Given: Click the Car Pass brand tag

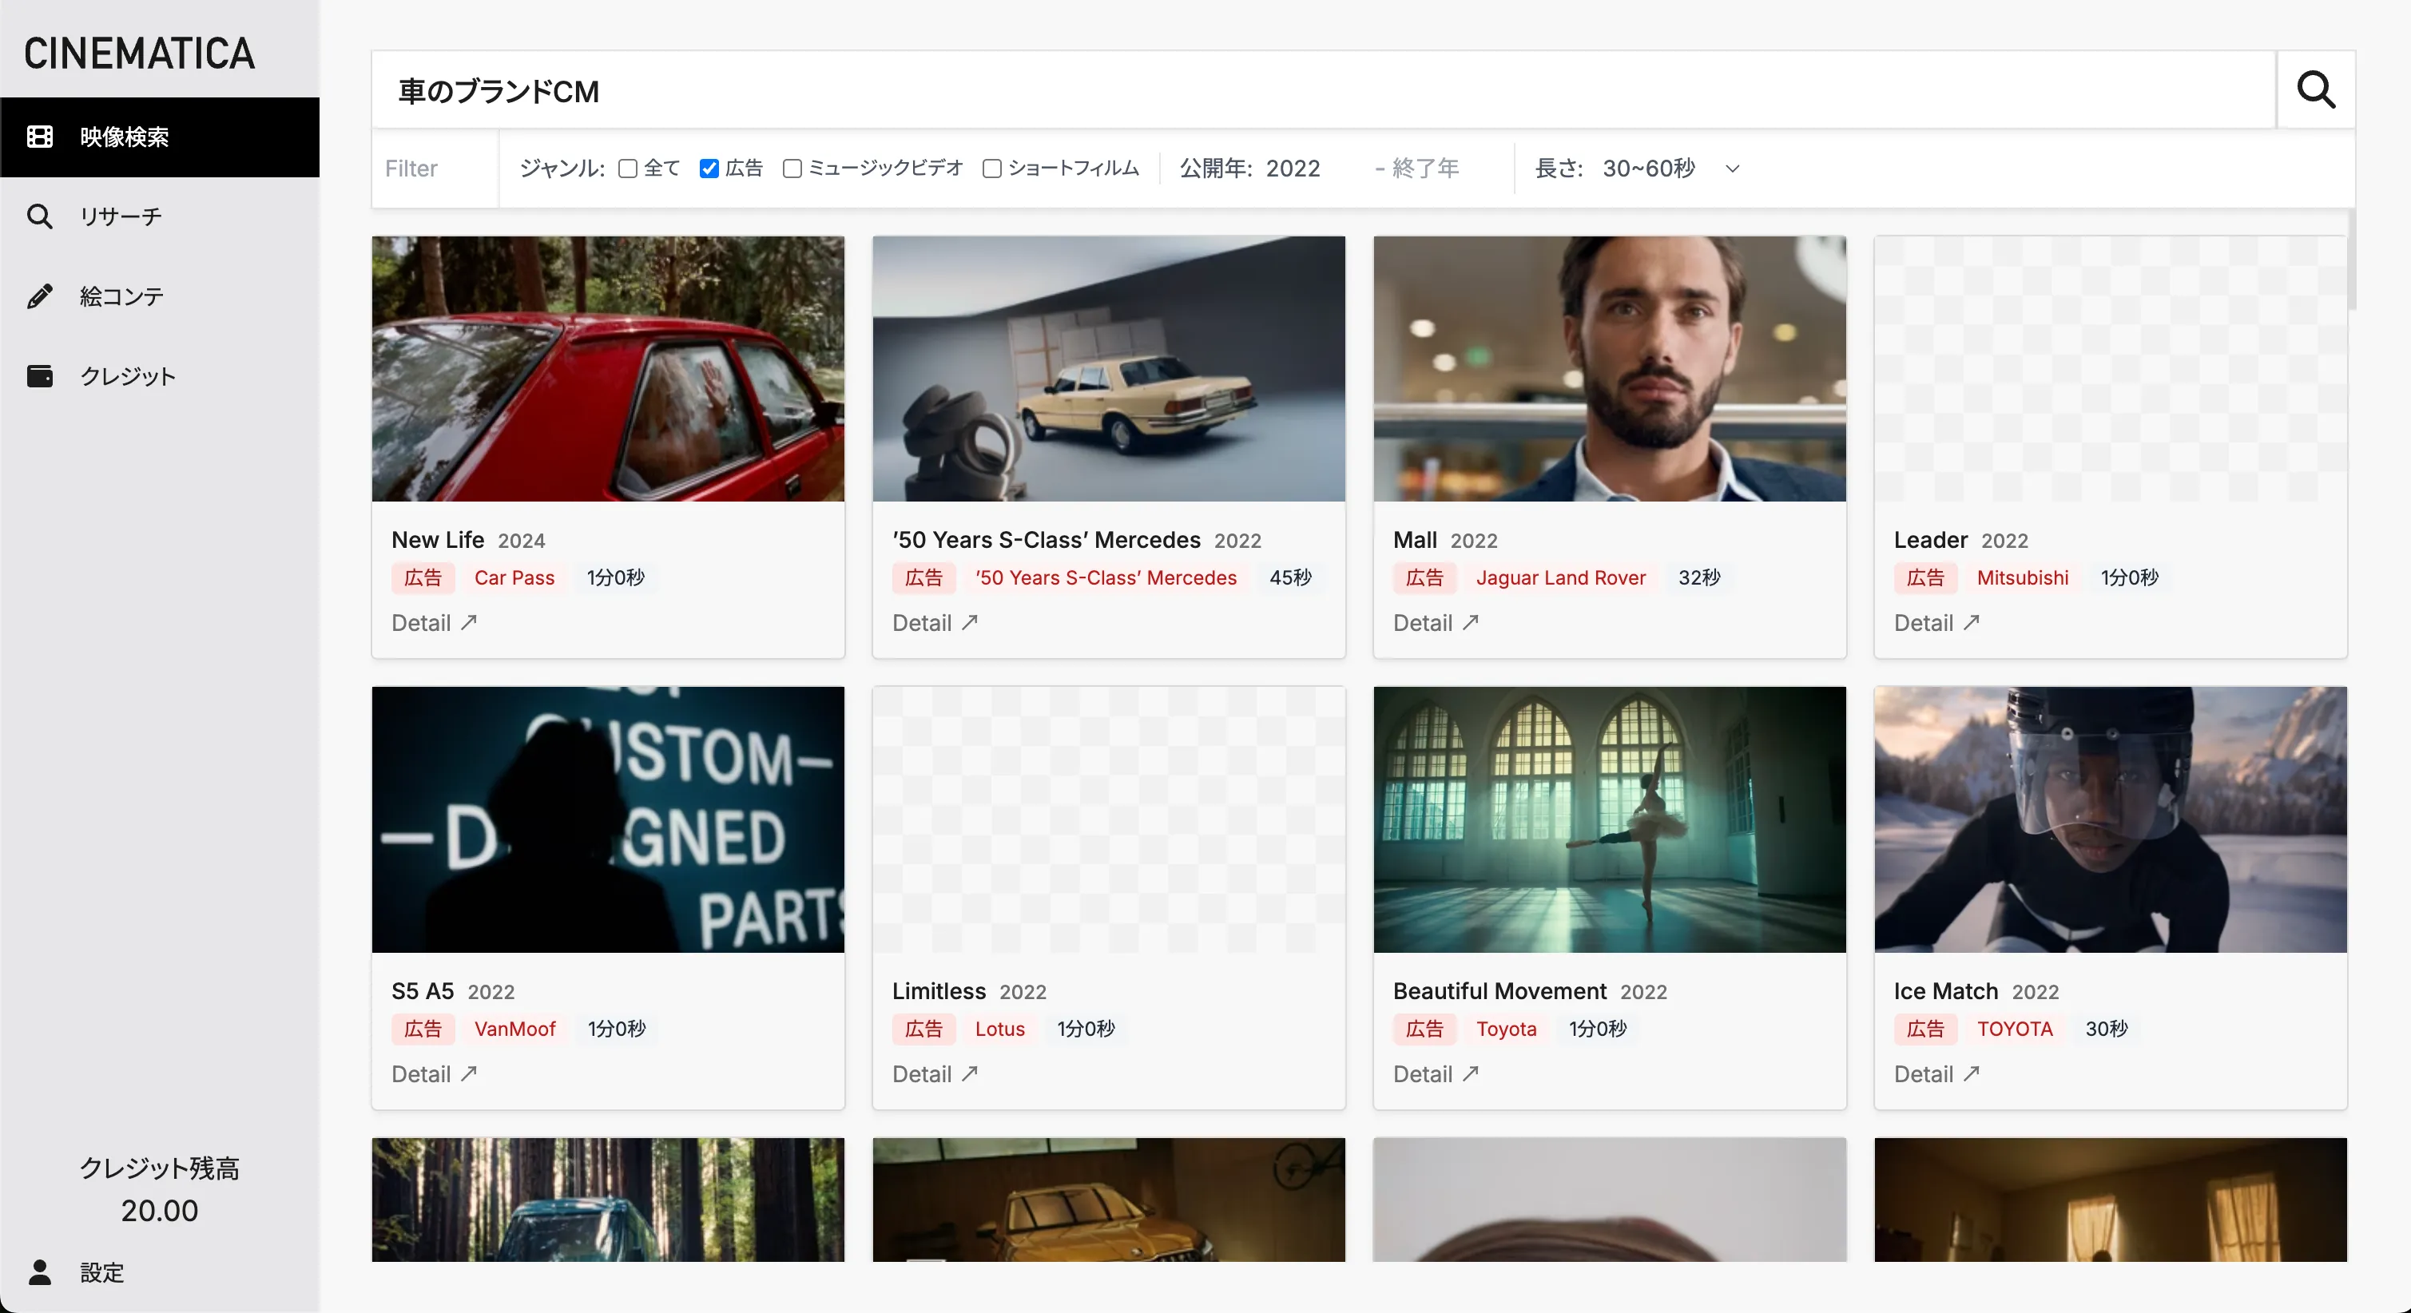Looking at the screenshot, I should coord(514,577).
